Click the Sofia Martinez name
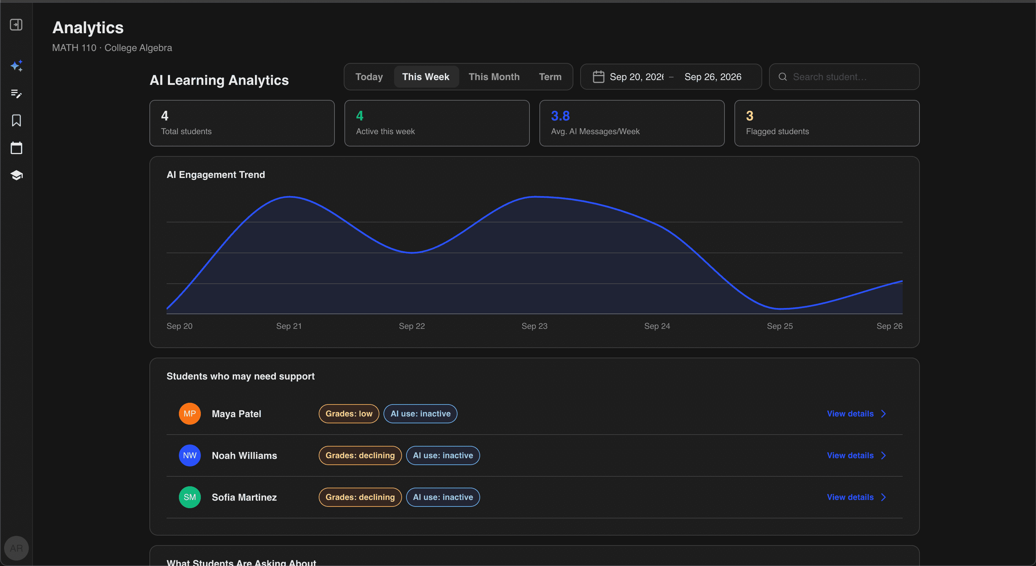Viewport: 1036px width, 566px height. click(244, 497)
